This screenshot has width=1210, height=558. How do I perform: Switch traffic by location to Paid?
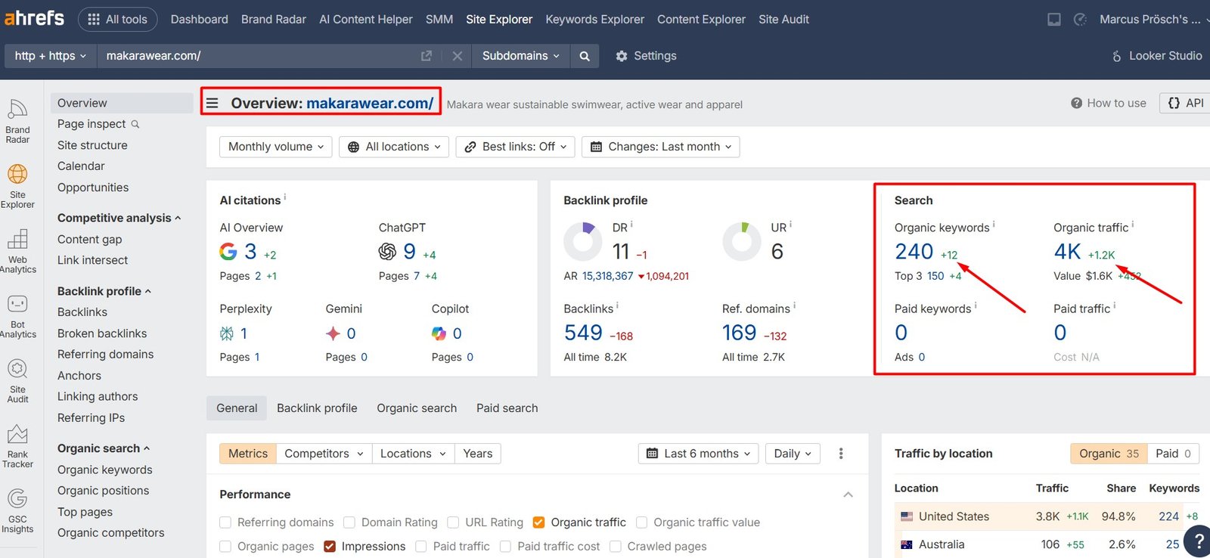[1173, 454]
